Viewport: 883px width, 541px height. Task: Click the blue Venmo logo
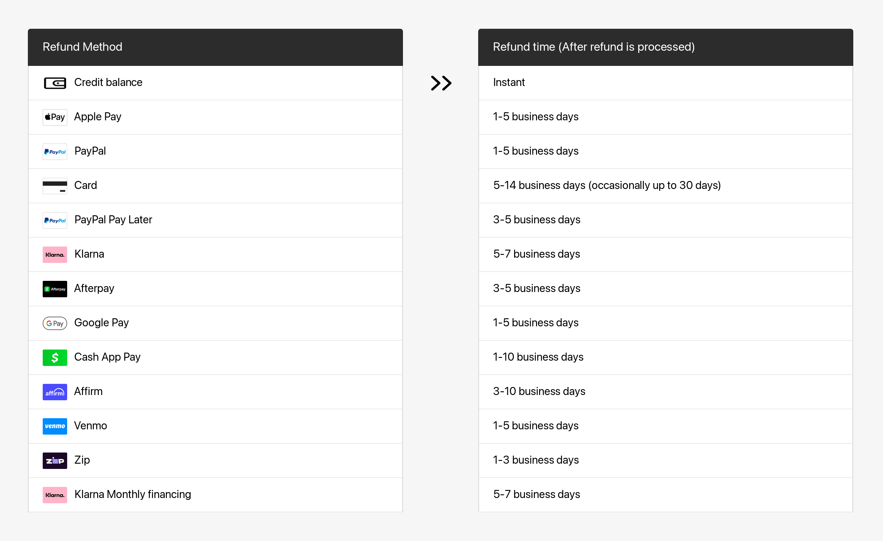click(55, 426)
